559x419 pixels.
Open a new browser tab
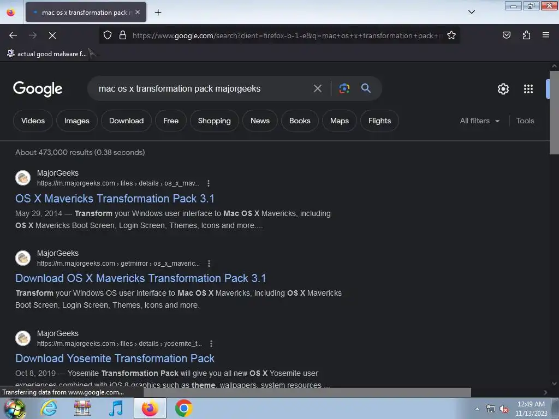coord(158,13)
